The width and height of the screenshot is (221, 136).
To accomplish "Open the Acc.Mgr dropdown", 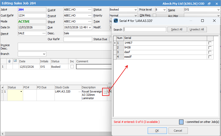I will [x=218, y=15].
